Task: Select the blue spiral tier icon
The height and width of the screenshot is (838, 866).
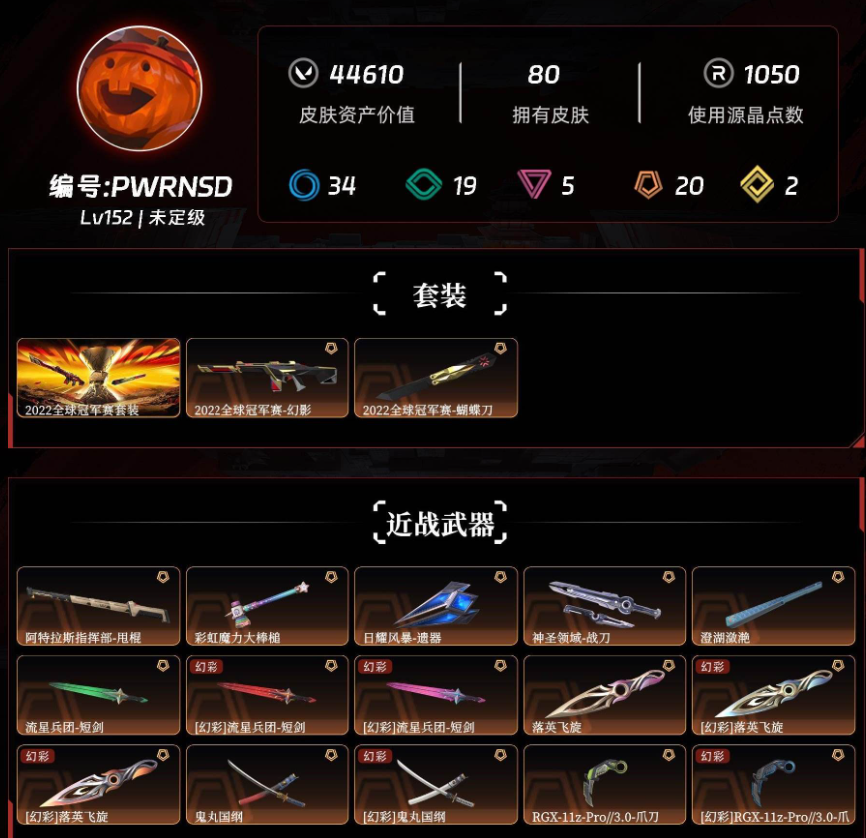Action: [304, 185]
